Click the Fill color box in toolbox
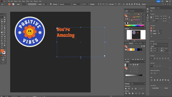The width and height of the screenshot is (172, 97). tap(2, 51)
